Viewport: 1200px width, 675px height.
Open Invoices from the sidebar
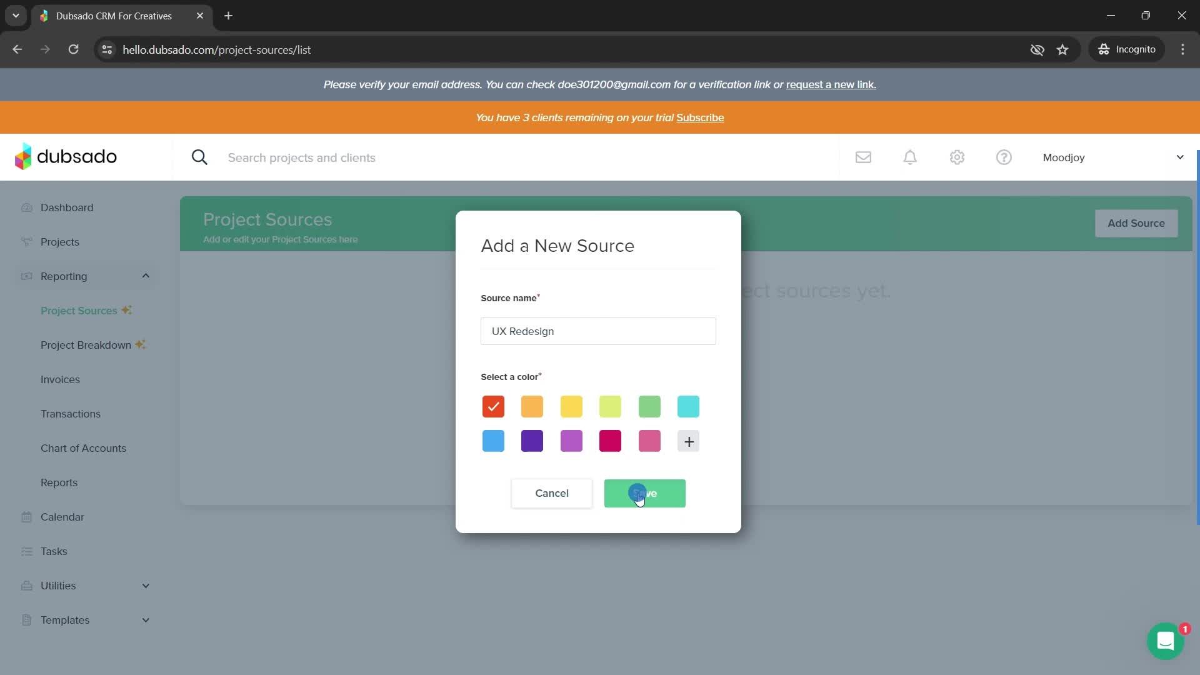pos(60,379)
